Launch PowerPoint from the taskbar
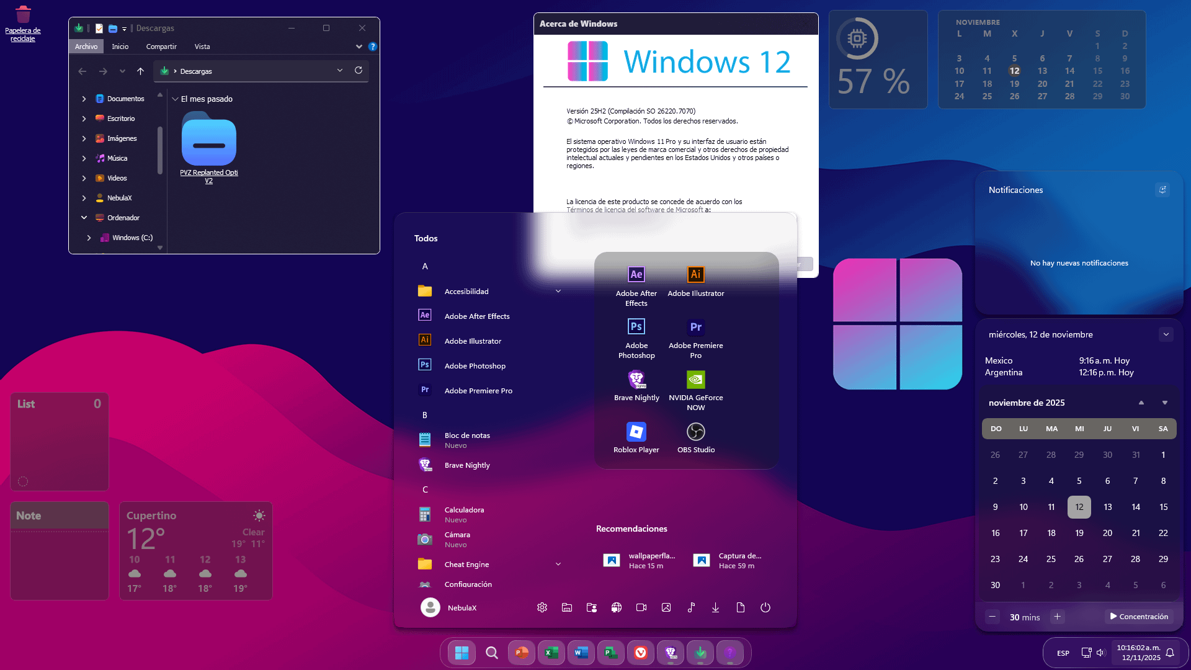Image resolution: width=1191 pixels, height=670 pixels. [521, 653]
